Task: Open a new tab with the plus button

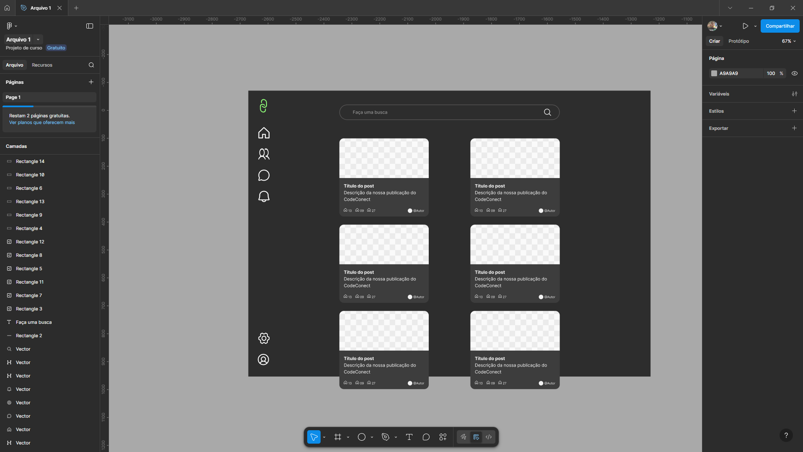Action: [x=76, y=8]
